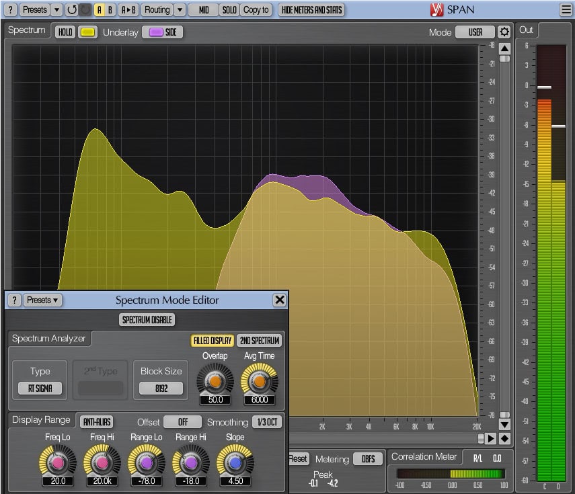This screenshot has width=575, height=494.
Task: Select the Spectrum tab
Action: [26, 30]
